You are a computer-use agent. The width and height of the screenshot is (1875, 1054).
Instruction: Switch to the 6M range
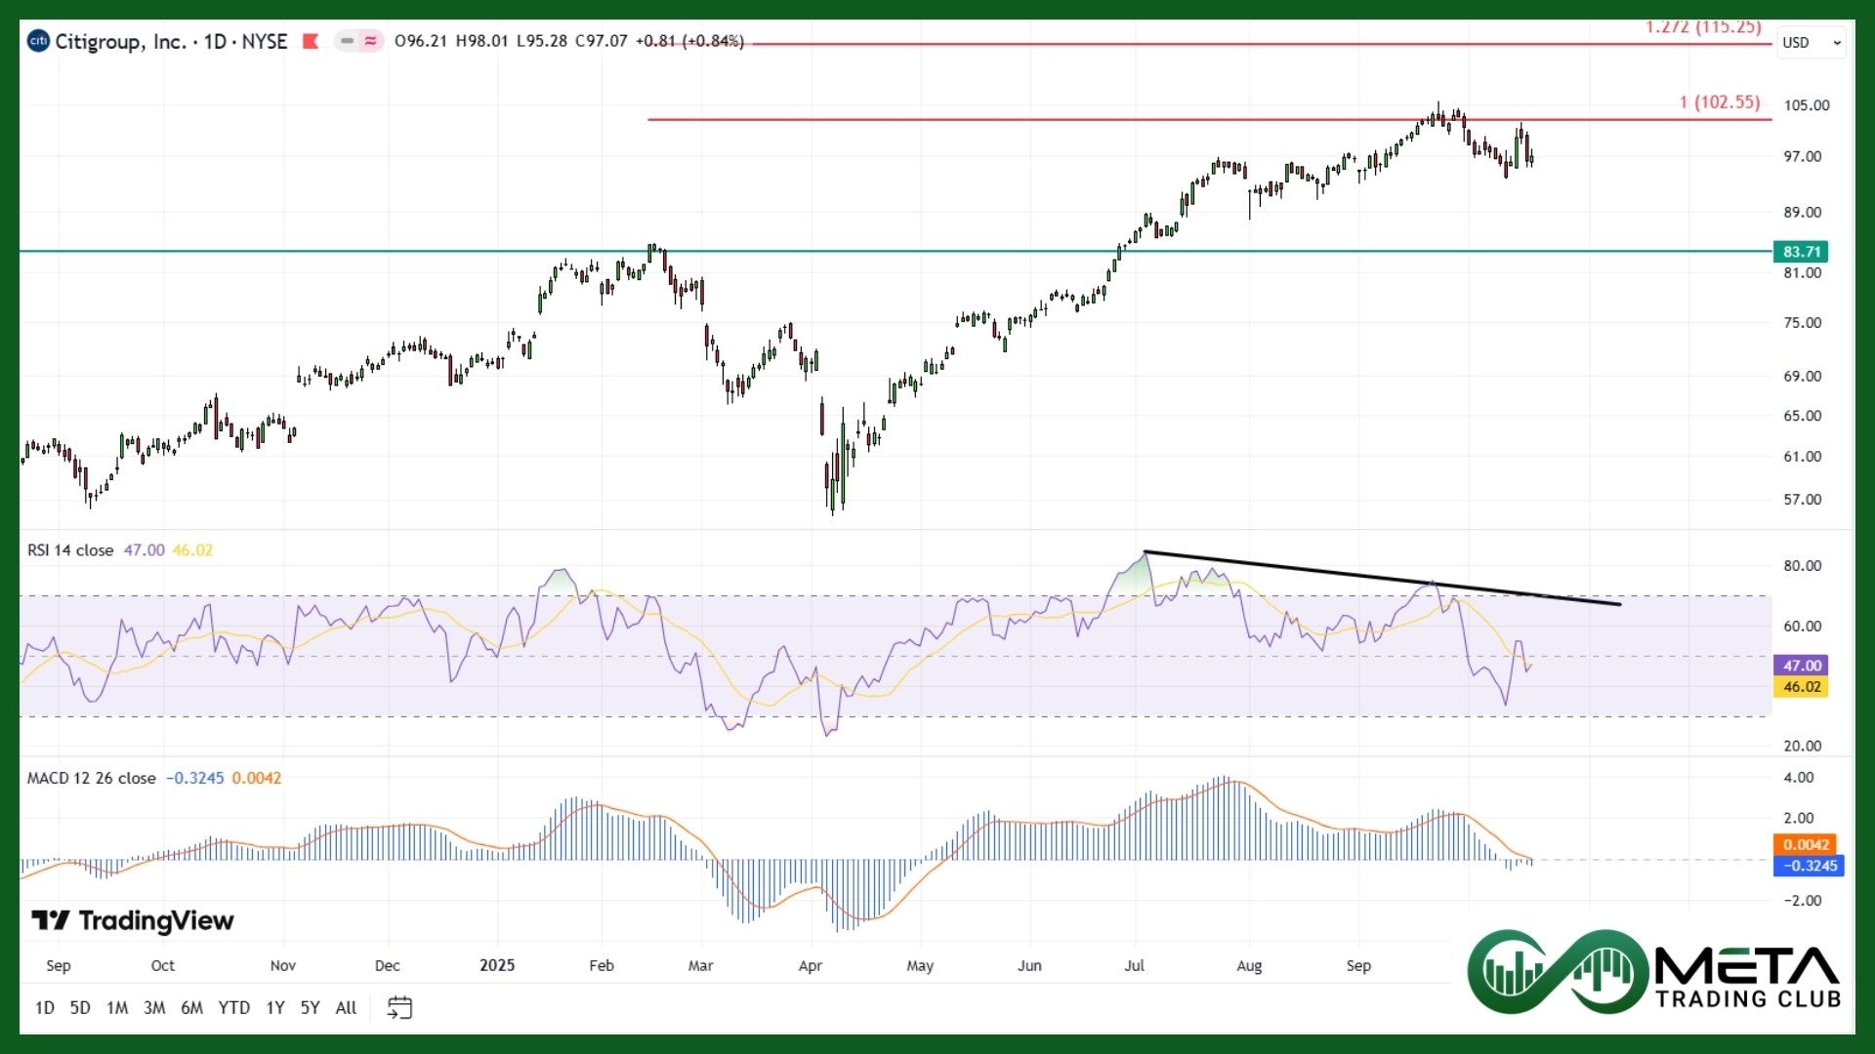click(x=191, y=1007)
